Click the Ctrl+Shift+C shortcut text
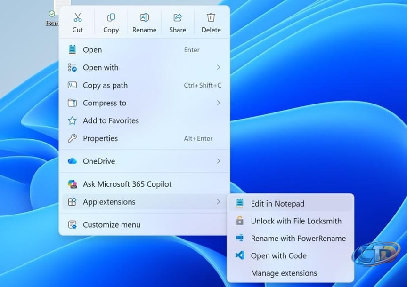 203,85
